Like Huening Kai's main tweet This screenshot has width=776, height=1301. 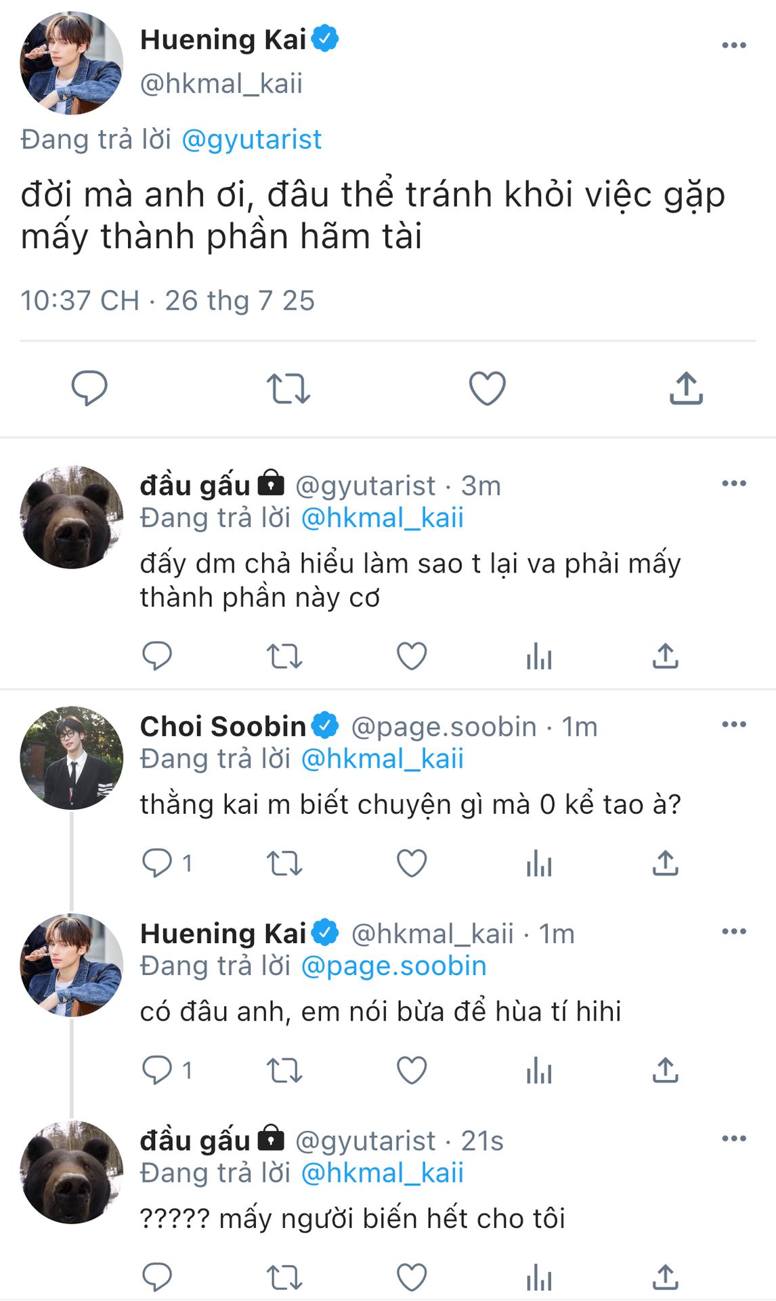click(487, 389)
